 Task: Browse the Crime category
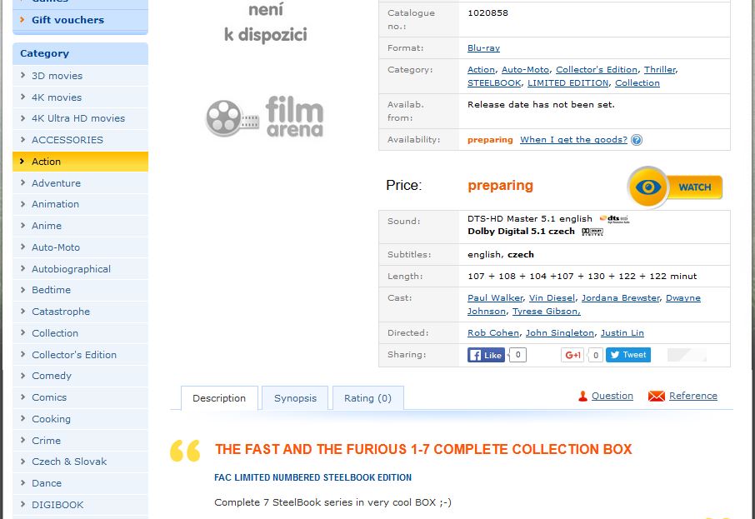(80, 441)
